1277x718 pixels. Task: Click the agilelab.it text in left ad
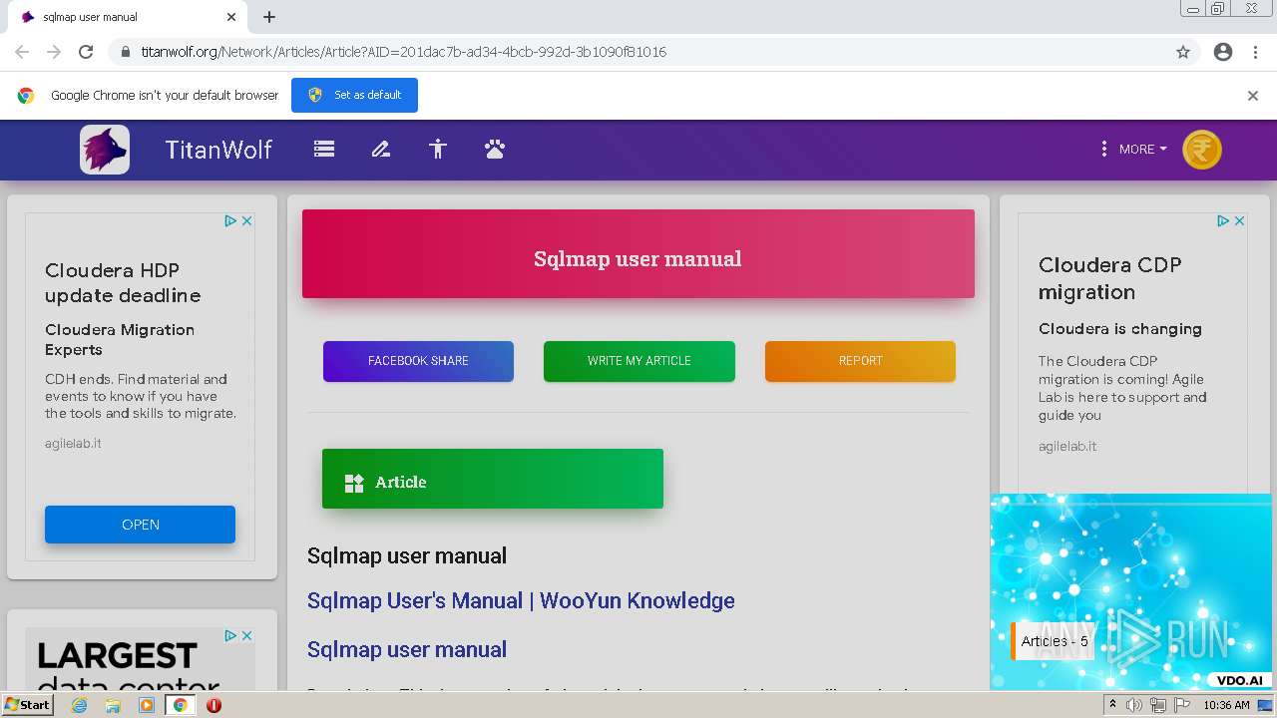(73, 443)
